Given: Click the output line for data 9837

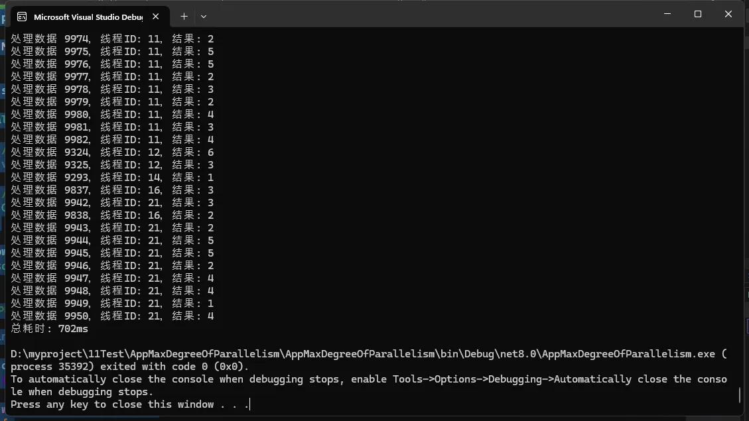Looking at the screenshot, I should [x=112, y=190].
